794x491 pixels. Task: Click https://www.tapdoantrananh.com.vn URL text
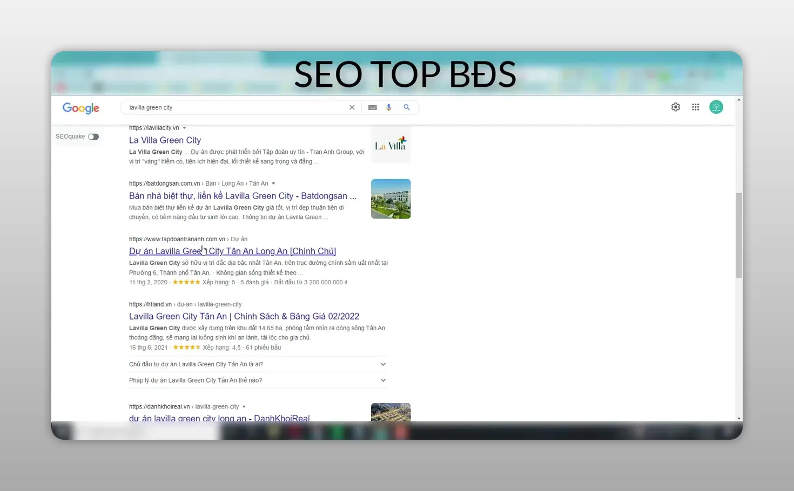[x=177, y=239]
